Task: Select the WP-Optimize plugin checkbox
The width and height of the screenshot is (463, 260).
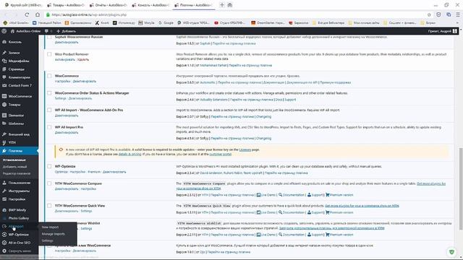Action: pos(49,167)
